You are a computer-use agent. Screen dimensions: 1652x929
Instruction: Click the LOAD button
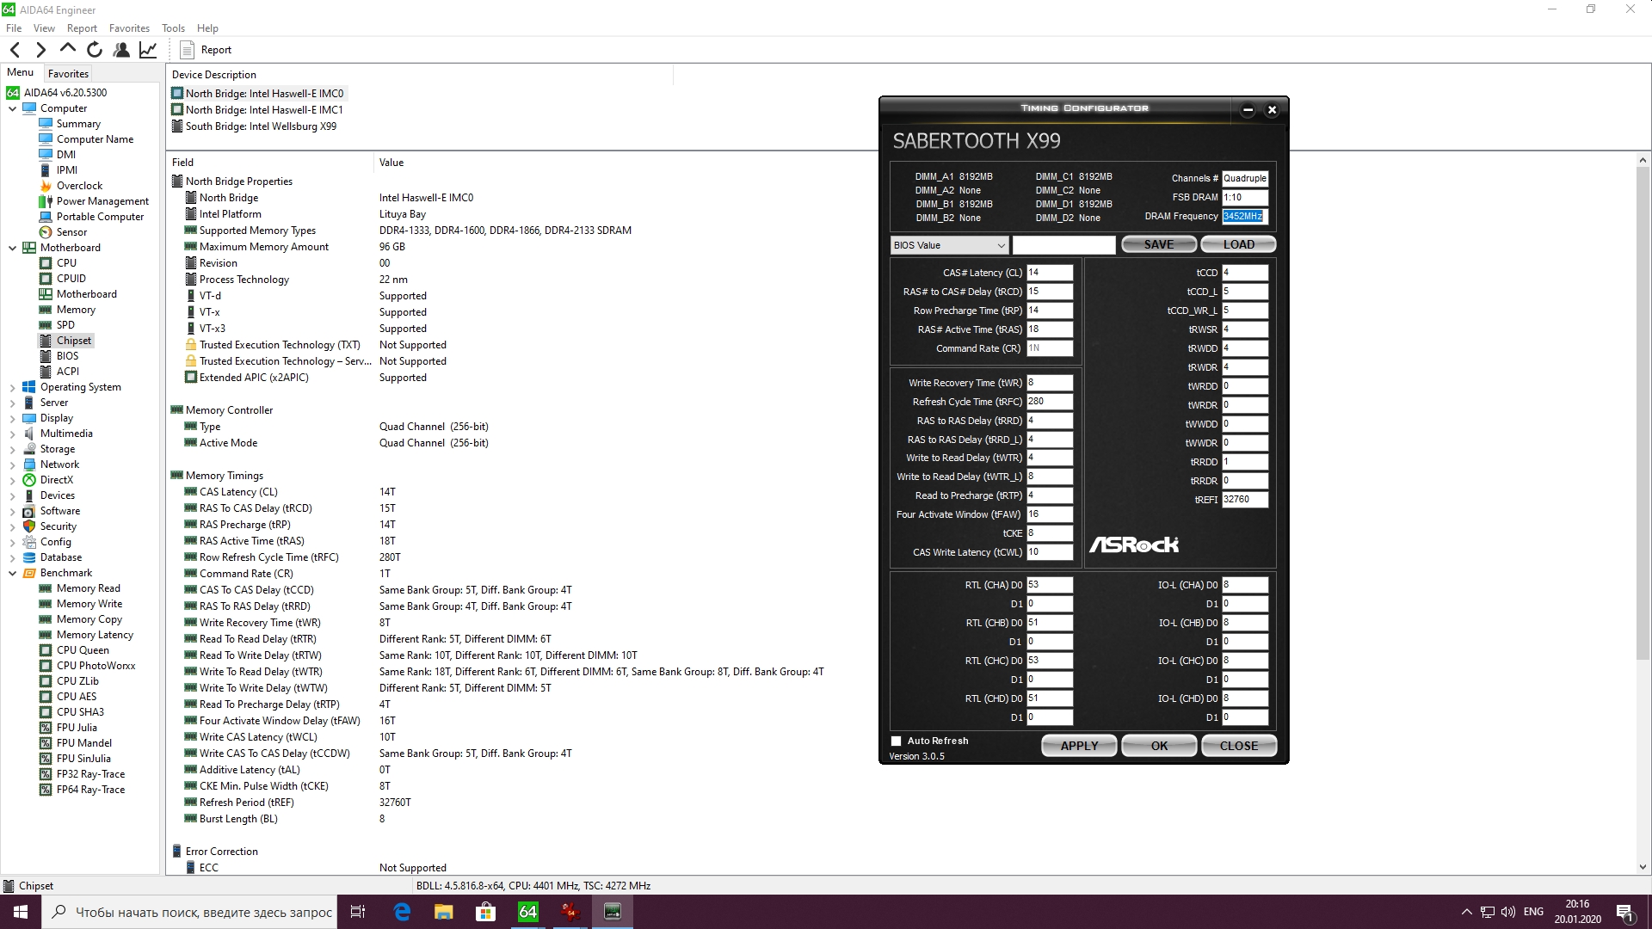click(x=1237, y=244)
